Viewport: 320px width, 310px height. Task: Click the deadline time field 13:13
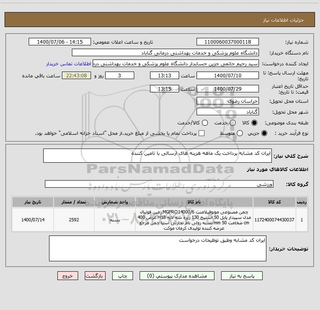point(165,75)
